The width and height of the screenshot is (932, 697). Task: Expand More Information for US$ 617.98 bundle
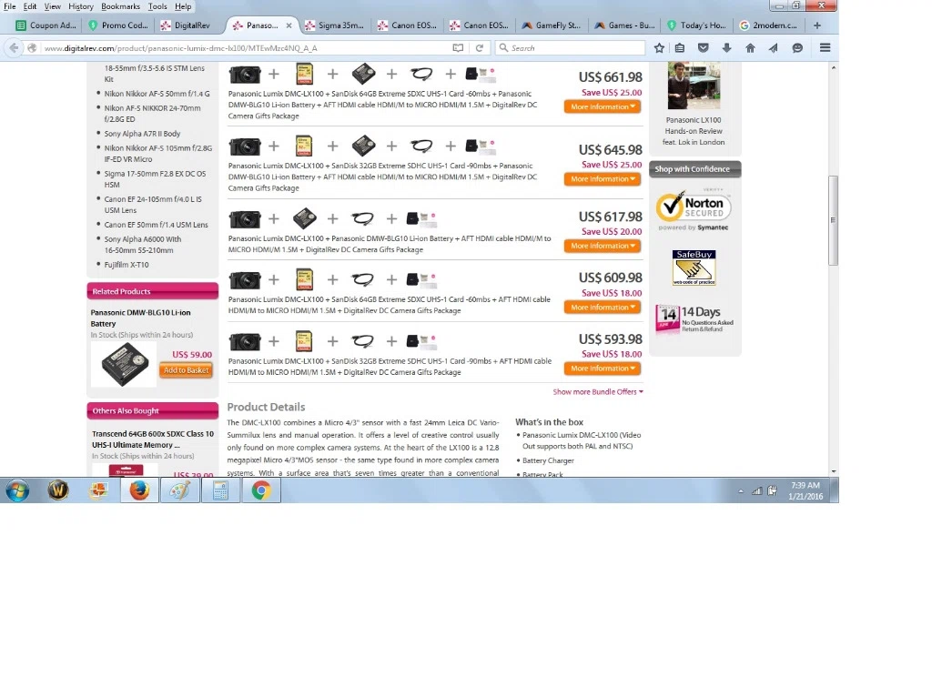pyautogui.click(x=603, y=246)
